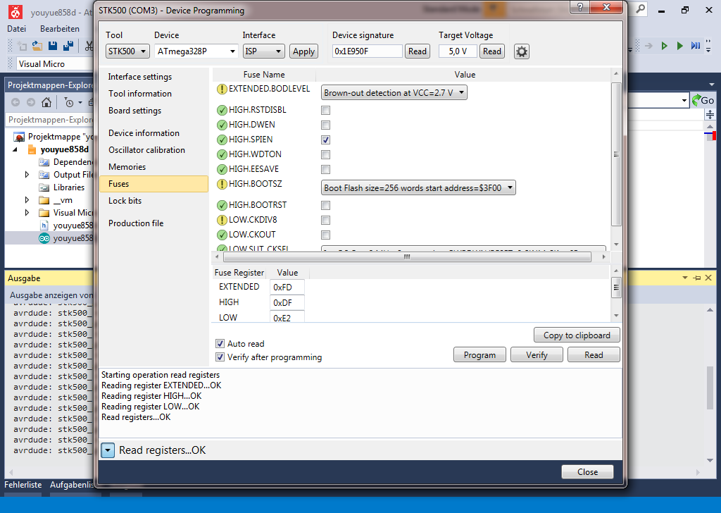This screenshot has height=513, width=721.
Task: Collapse the youyue858d project node
Action: tap(15, 149)
